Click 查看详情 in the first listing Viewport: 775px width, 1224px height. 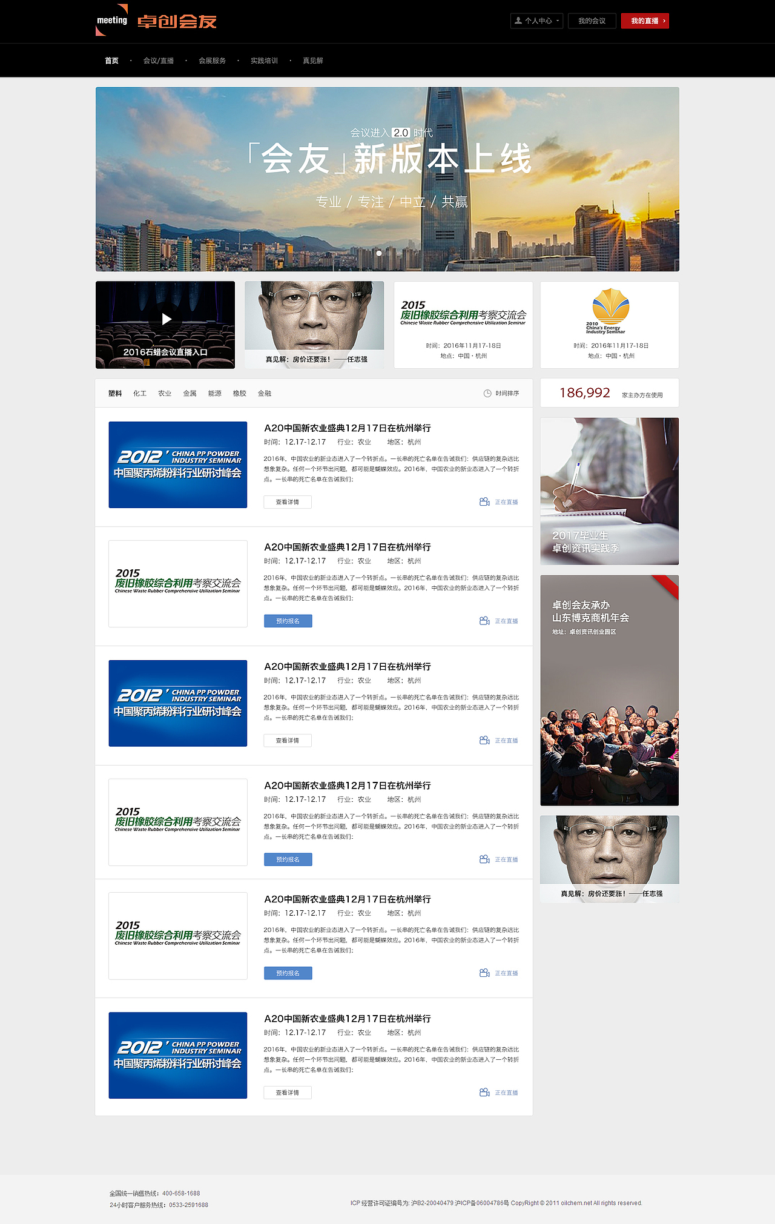click(288, 502)
